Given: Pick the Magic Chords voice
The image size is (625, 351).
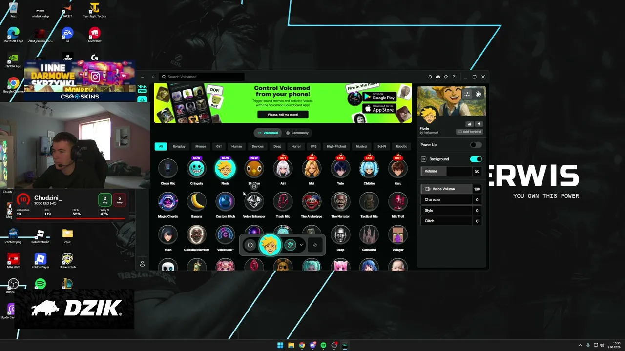Looking at the screenshot, I should (168, 202).
